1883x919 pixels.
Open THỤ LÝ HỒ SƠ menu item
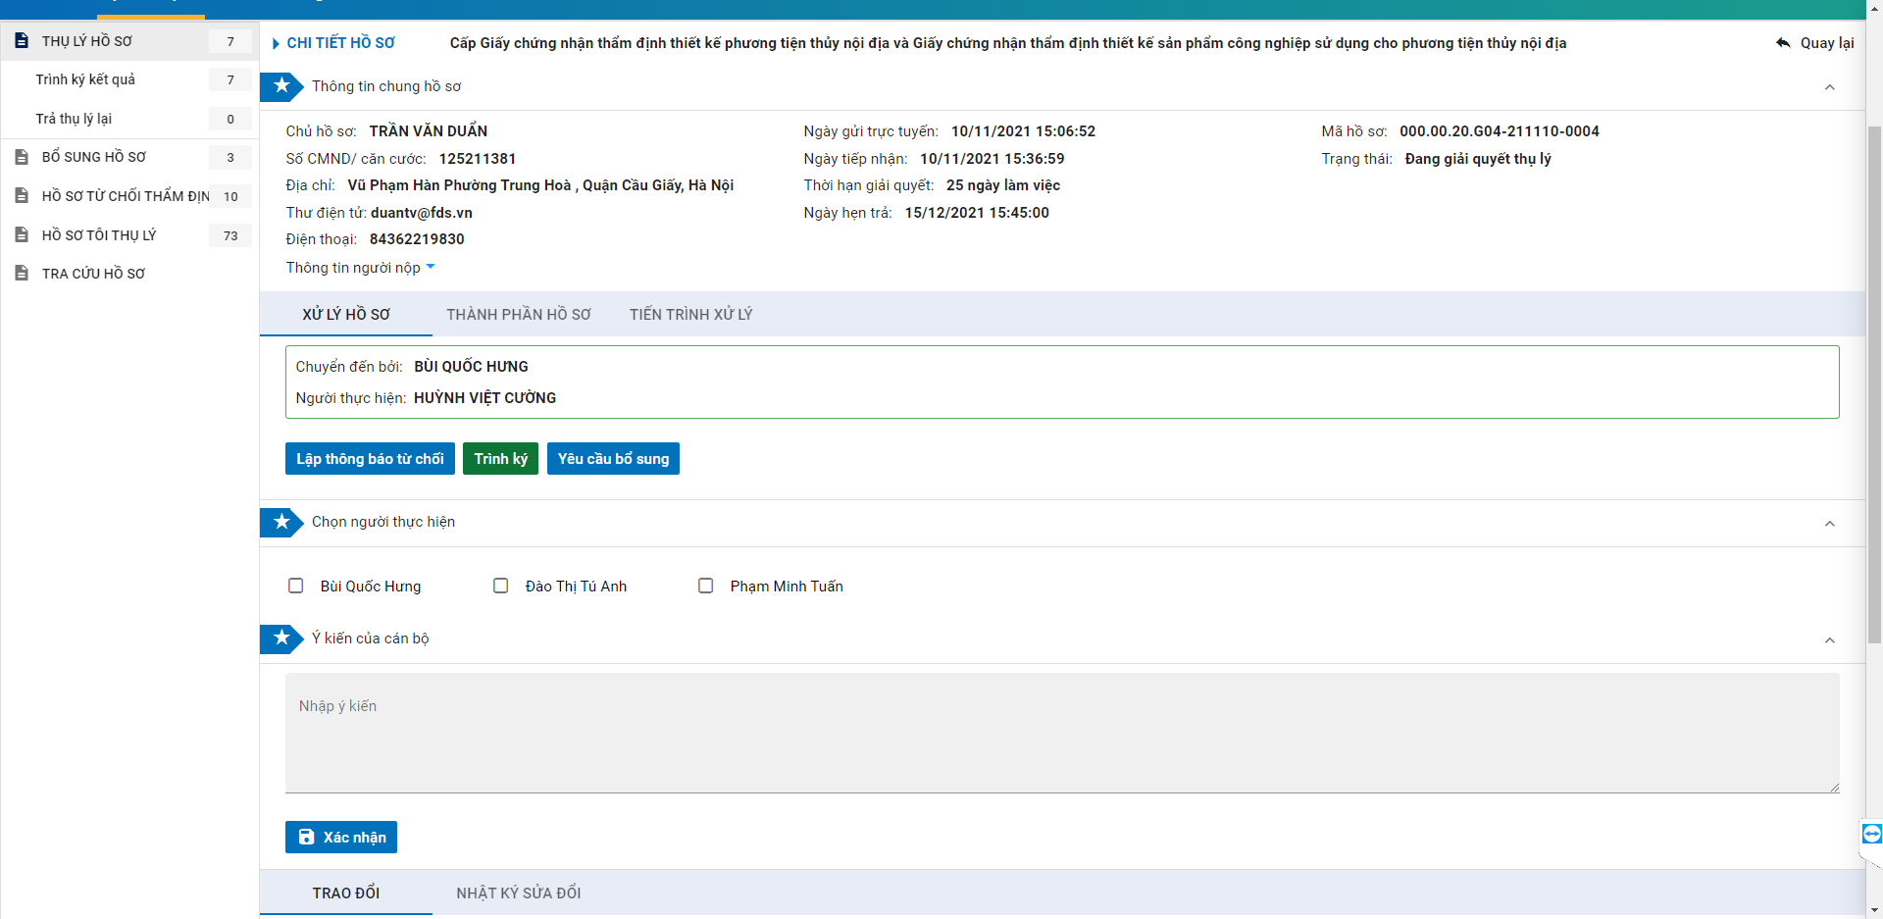[x=129, y=41]
